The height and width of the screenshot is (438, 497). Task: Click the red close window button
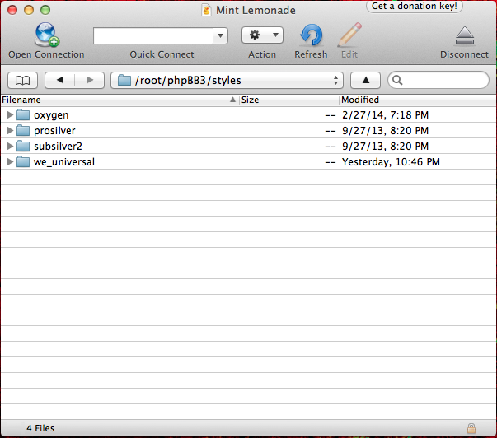coord(12,10)
